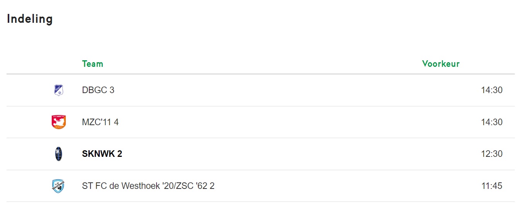Click the ST FC de Westhoek table row
The image size is (521, 209).
click(260, 186)
